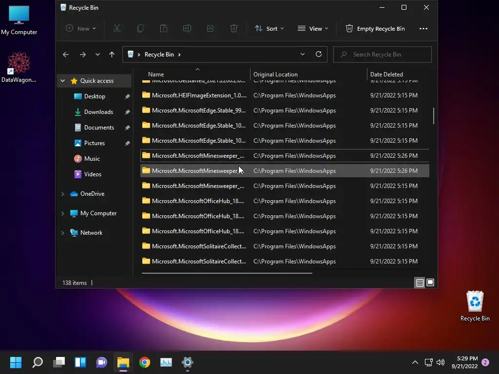Launch Google Chrome from taskbar

(144, 362)
